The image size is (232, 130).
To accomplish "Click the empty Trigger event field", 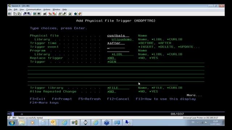I will tap(116, 47).
